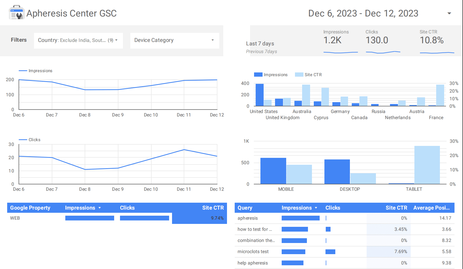Click average position value 5.58

pyautogui.click(x=447, y=251)
